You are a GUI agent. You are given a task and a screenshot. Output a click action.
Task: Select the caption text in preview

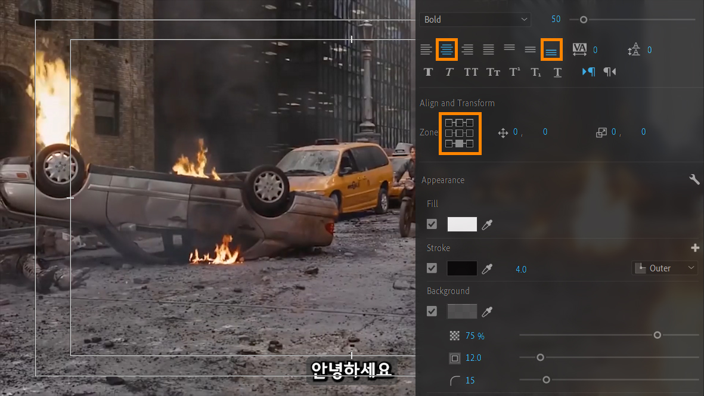click(351, 370)
